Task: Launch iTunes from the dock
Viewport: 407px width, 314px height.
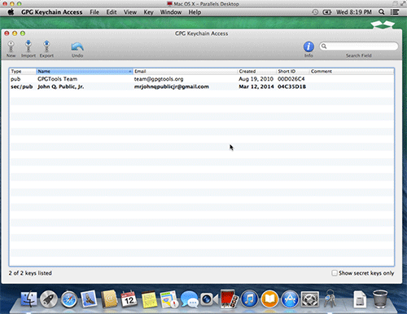Action: point(249,299)
